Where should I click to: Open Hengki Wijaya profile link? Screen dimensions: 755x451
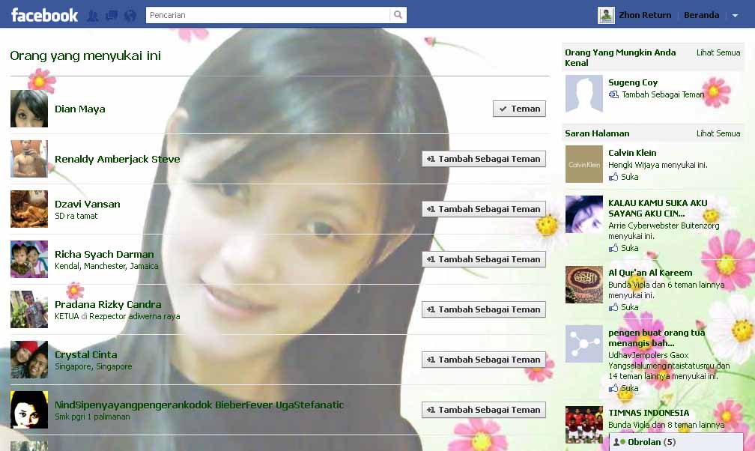pos(635,165)
